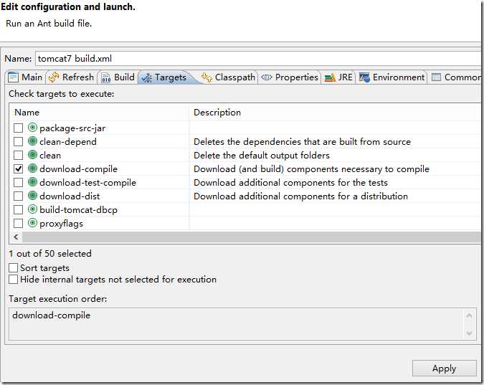Click the Description column header
Viewport: 484px width, 385px height.
(336, 113)
